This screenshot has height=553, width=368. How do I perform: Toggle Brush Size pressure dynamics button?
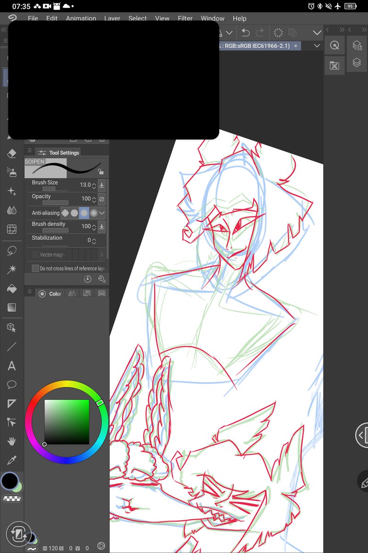coord(102,185)
